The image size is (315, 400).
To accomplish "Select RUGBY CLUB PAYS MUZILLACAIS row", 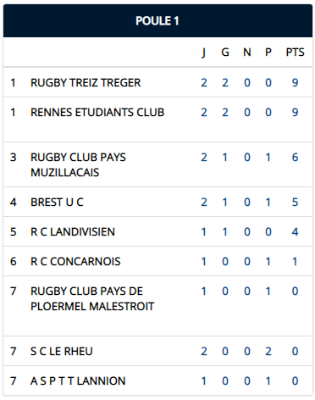I will (x=157, y=164).
